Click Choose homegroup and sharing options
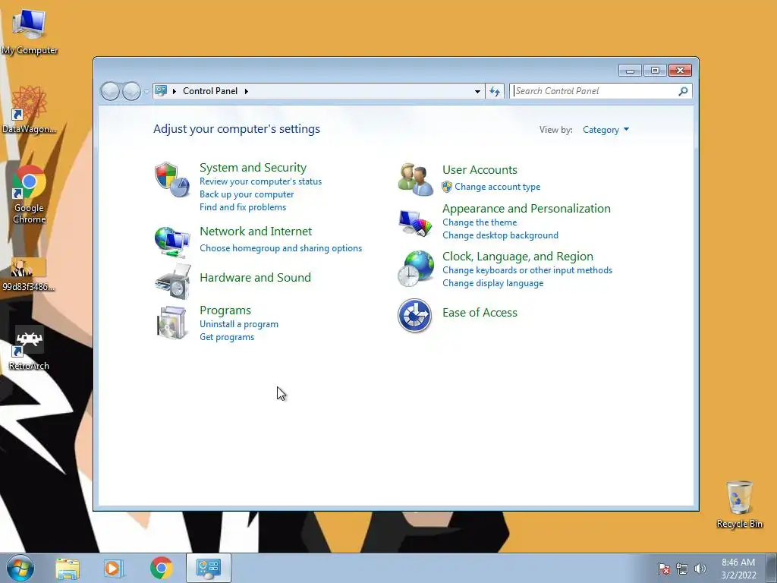 click(x=281, y=248)
